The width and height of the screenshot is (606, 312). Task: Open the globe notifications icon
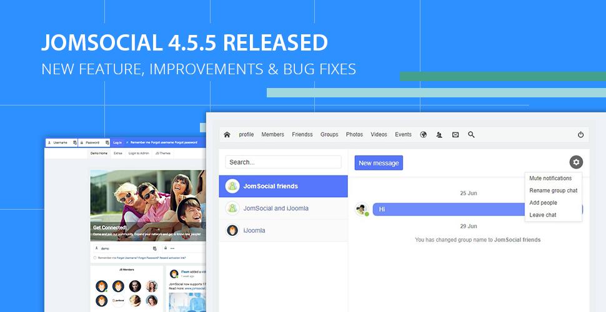[x=423, y=135]
